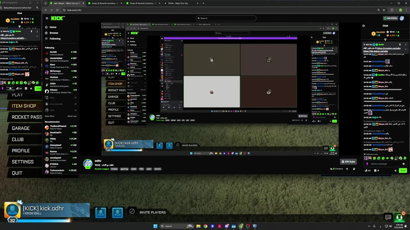Reload the kick.com/odhr page
The image size is (410, 230).
click(x=58, y=10)
